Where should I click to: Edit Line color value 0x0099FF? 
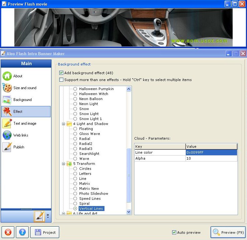pos(211,152)
